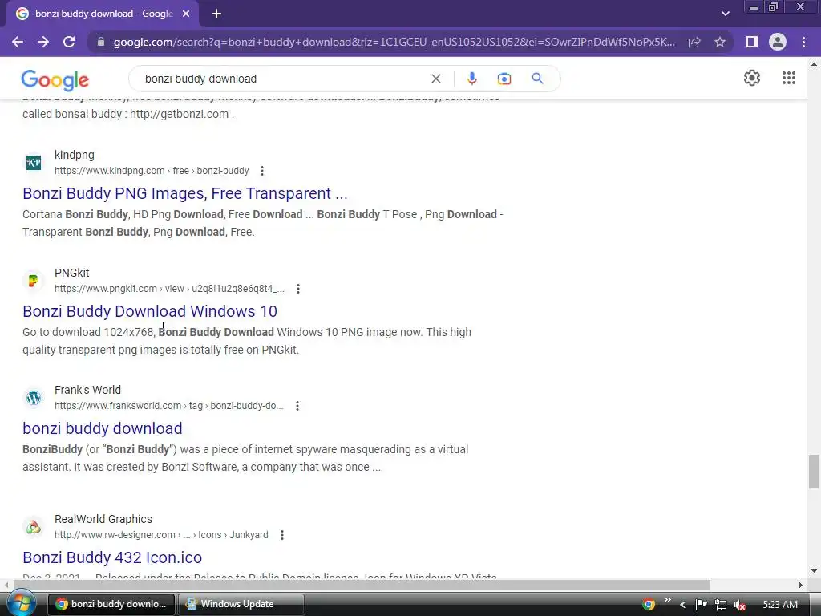Open the Windows Start orb
821x616 pixels.
(x=21, y=603)
